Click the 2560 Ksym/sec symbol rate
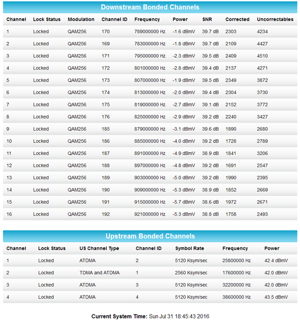Image resolution: width=300 pixels, height=321 pixels. click(191, 272)
